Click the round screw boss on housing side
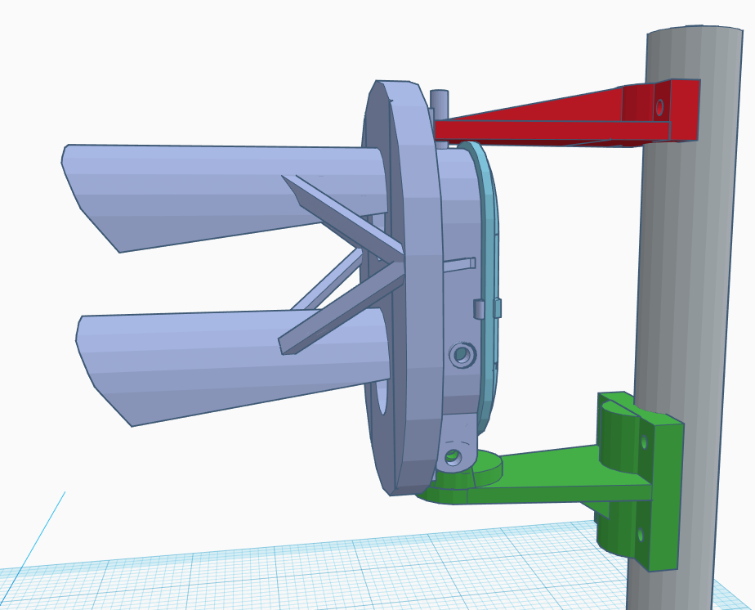The height and width of the screenshot is (610, 755). 462,355
